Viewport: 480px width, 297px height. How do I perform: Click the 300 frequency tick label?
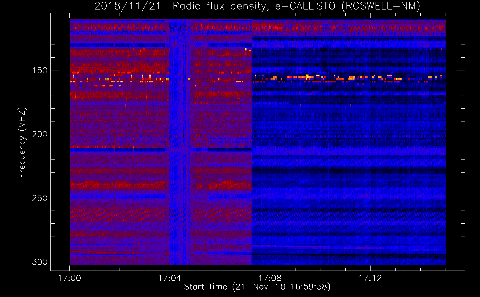[x=40, y=262]
